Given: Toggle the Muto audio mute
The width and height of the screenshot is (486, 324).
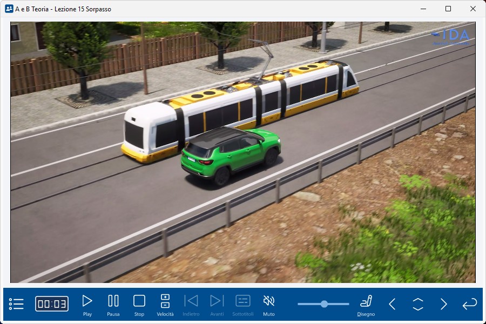Looking at the screenshot, I should tap(268, 305).
